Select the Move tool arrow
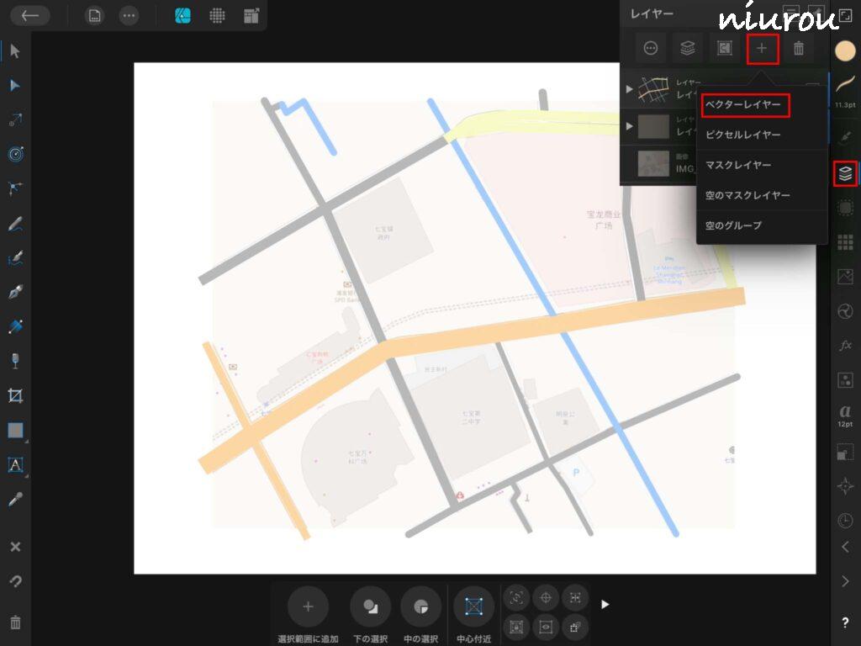The image size is (861, 646). coord(14,51)
